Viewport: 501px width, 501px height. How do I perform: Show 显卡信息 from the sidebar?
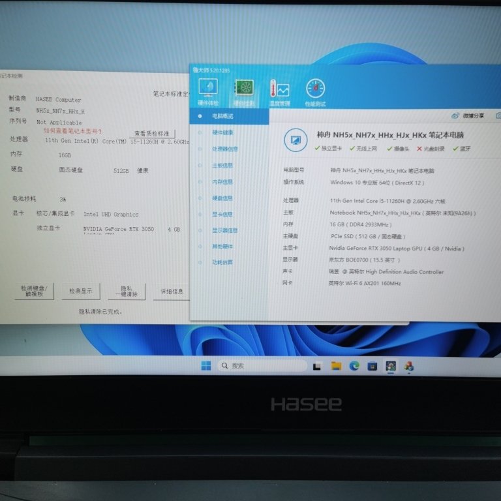[222, 214]
